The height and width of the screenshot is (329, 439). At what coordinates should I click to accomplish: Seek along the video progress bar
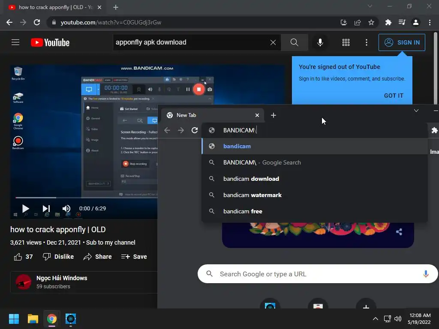click(x=86, y=197)
